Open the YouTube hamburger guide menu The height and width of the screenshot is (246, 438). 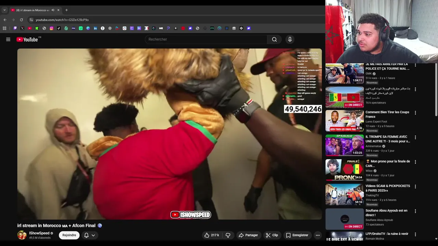point(8,39)
